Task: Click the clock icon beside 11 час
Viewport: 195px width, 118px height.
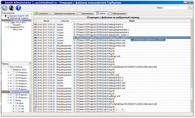Action: 16,109
